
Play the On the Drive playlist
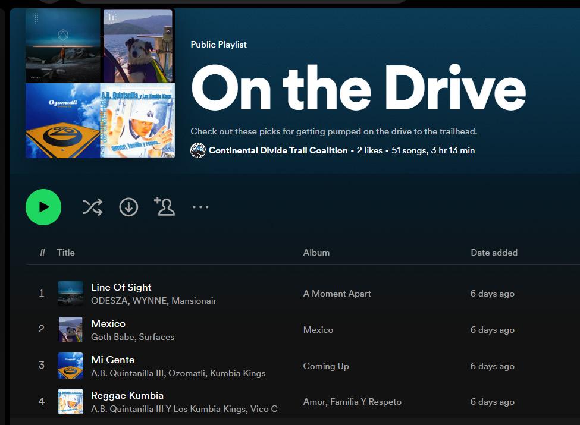43,207
